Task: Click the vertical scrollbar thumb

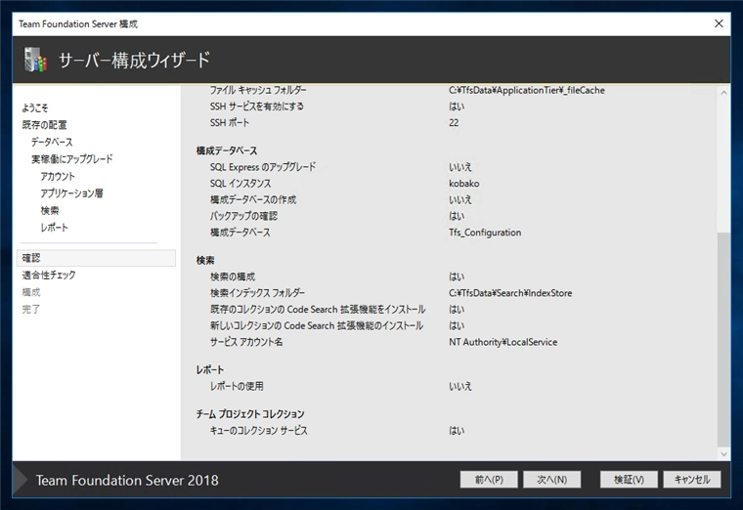Action: [x=723, y=339]
